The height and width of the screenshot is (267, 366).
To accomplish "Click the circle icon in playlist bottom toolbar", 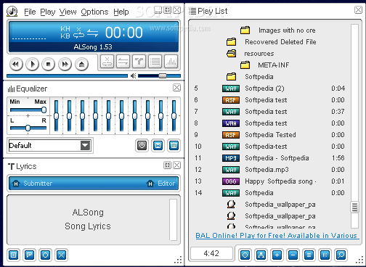I will coord(245,255).
